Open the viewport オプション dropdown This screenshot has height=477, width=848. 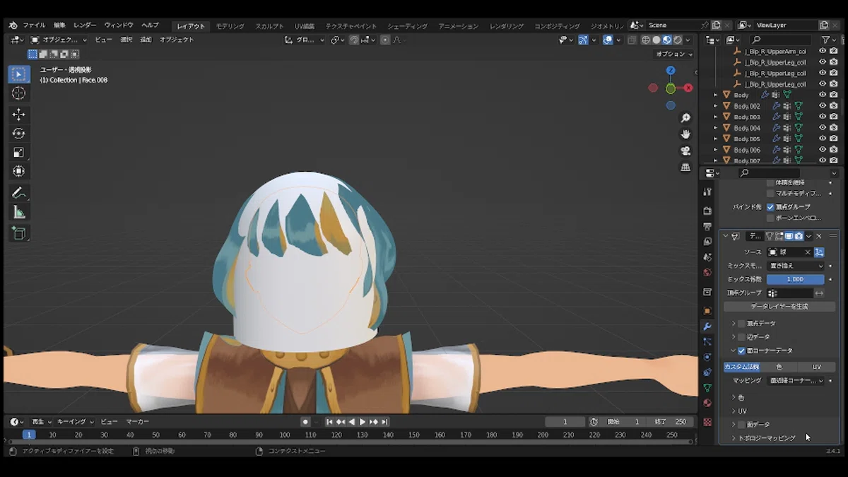(x=673, y=54)
